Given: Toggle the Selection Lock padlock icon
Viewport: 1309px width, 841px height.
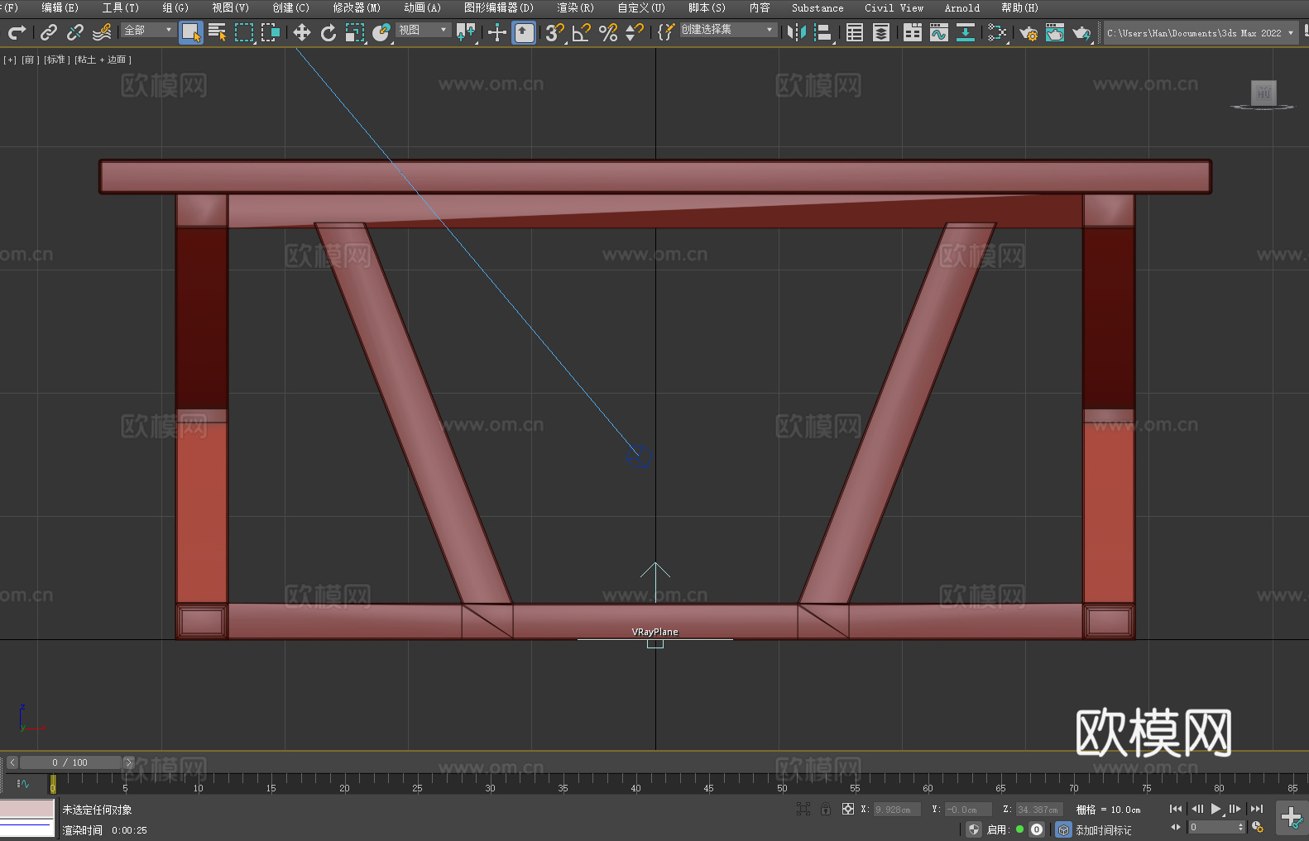Looking at the screenshot, I should coord(826,809).
